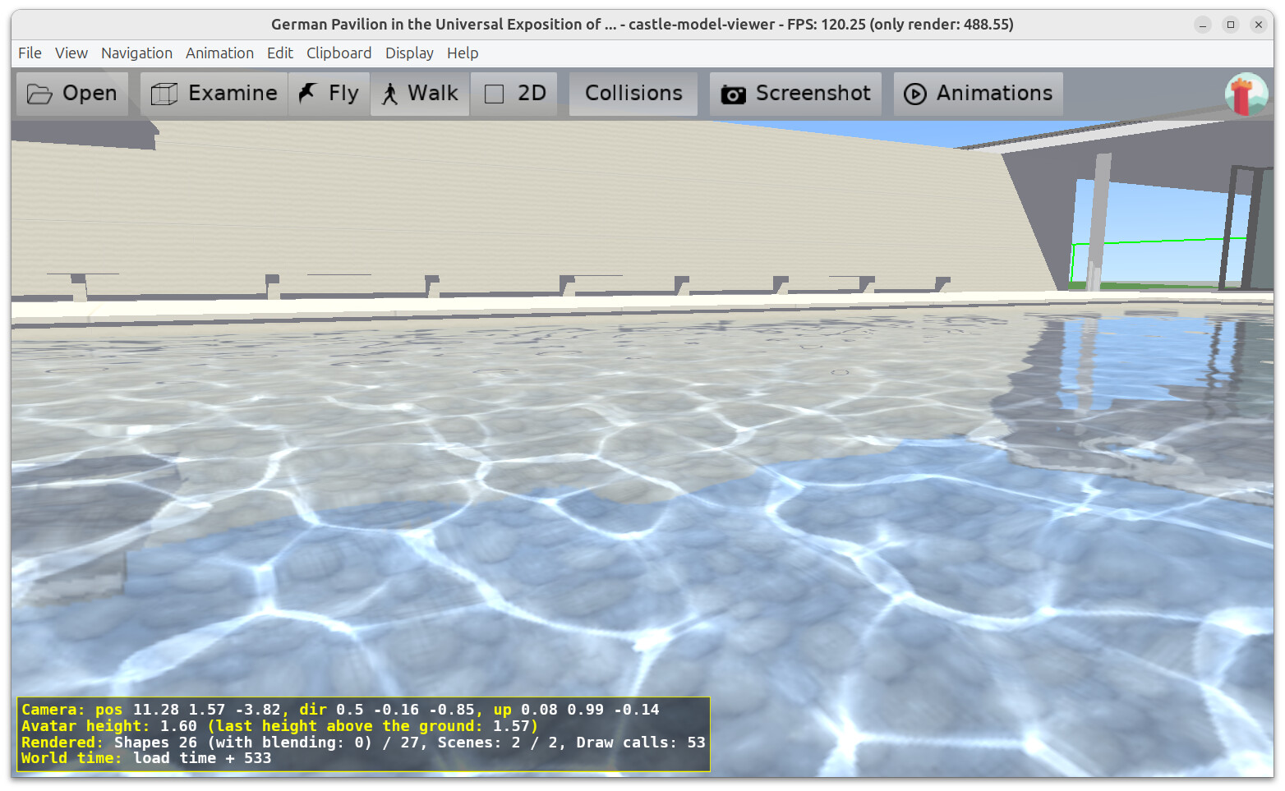Open the Help menu
The width and height of the screenshot is (1285, 791).
point(463,53)
